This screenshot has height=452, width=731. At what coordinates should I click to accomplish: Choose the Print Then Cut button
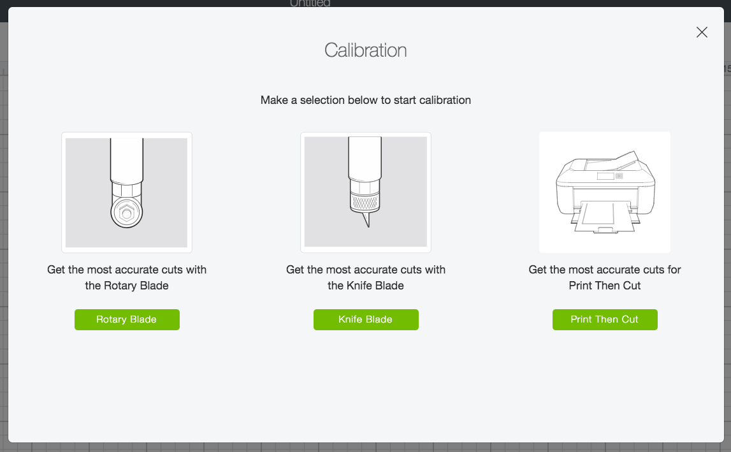[x=604, y=319]
